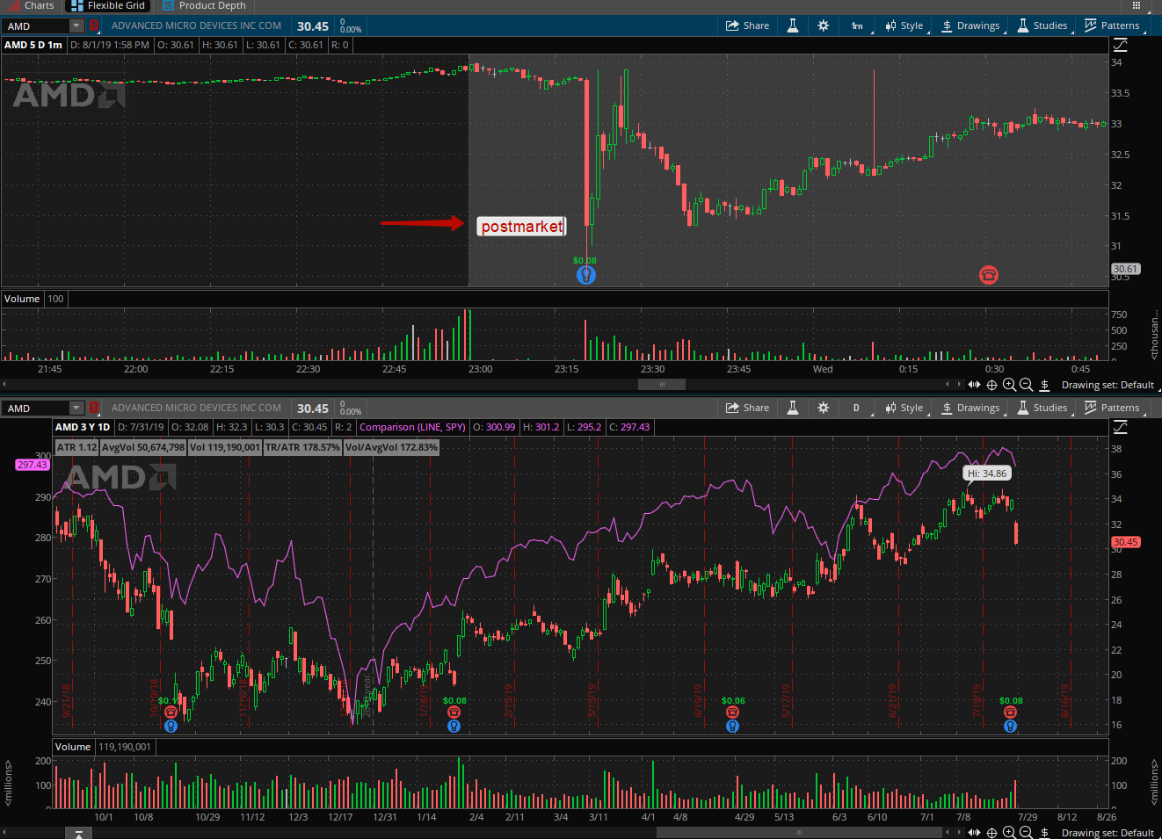Viewport: 1162px width, 839px height.
Task: Open the Patterns menu in upper chart
Action: [1113, 25]
